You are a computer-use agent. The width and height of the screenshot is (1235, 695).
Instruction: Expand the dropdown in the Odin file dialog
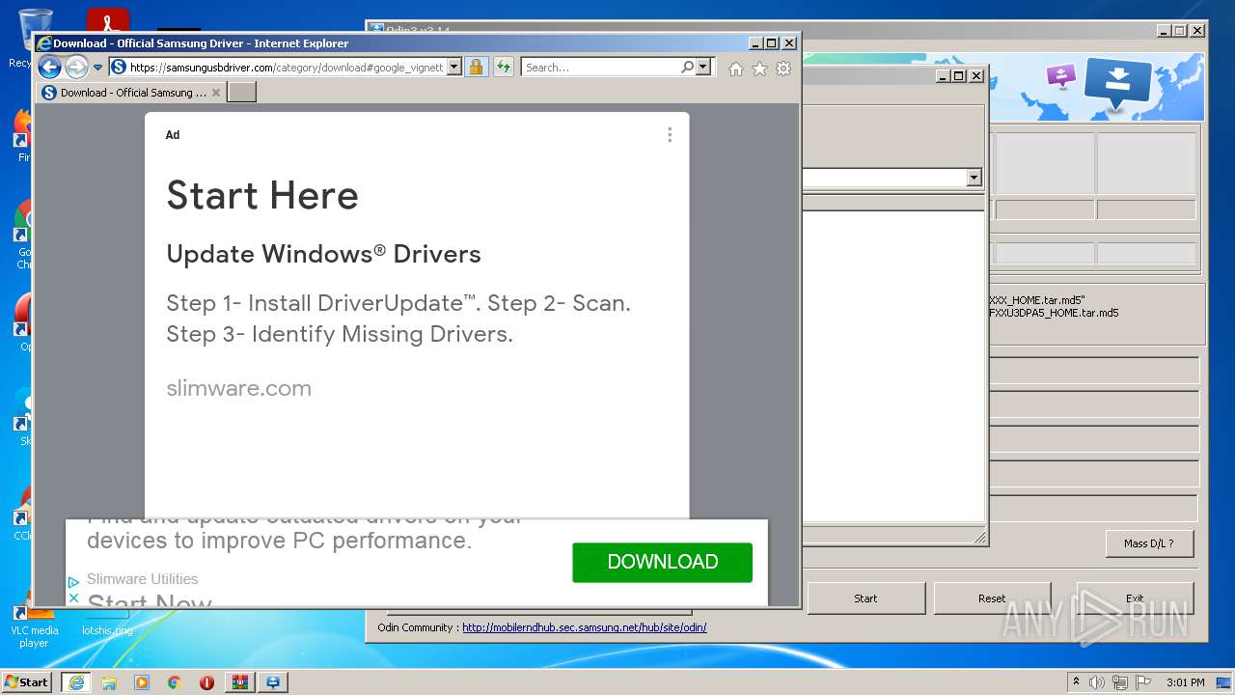pos(974,178)
